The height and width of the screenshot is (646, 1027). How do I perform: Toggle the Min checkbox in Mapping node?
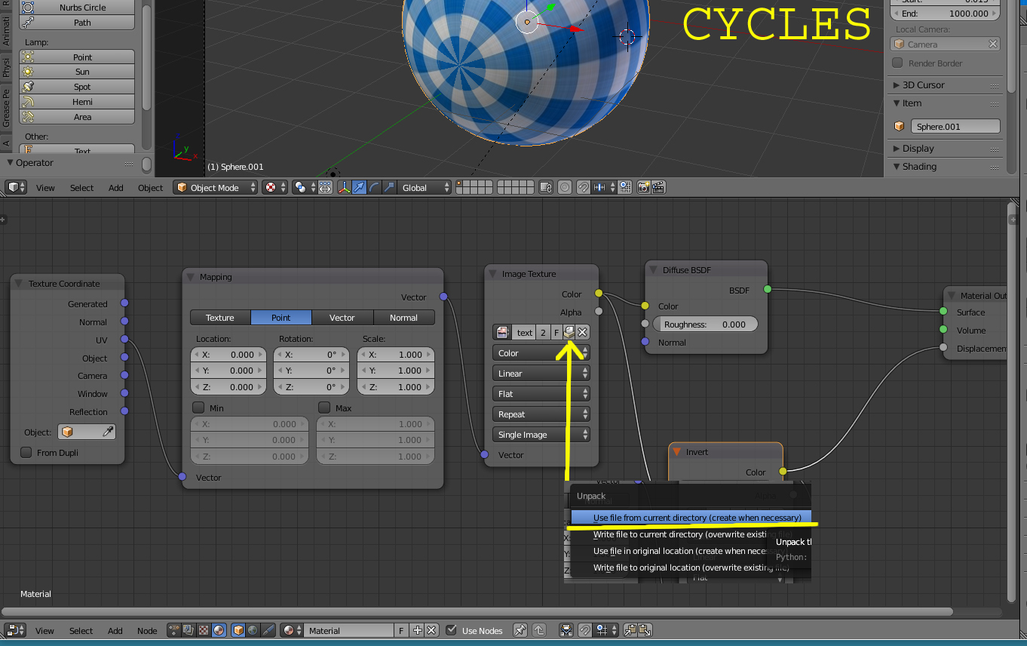click(198, 408)
